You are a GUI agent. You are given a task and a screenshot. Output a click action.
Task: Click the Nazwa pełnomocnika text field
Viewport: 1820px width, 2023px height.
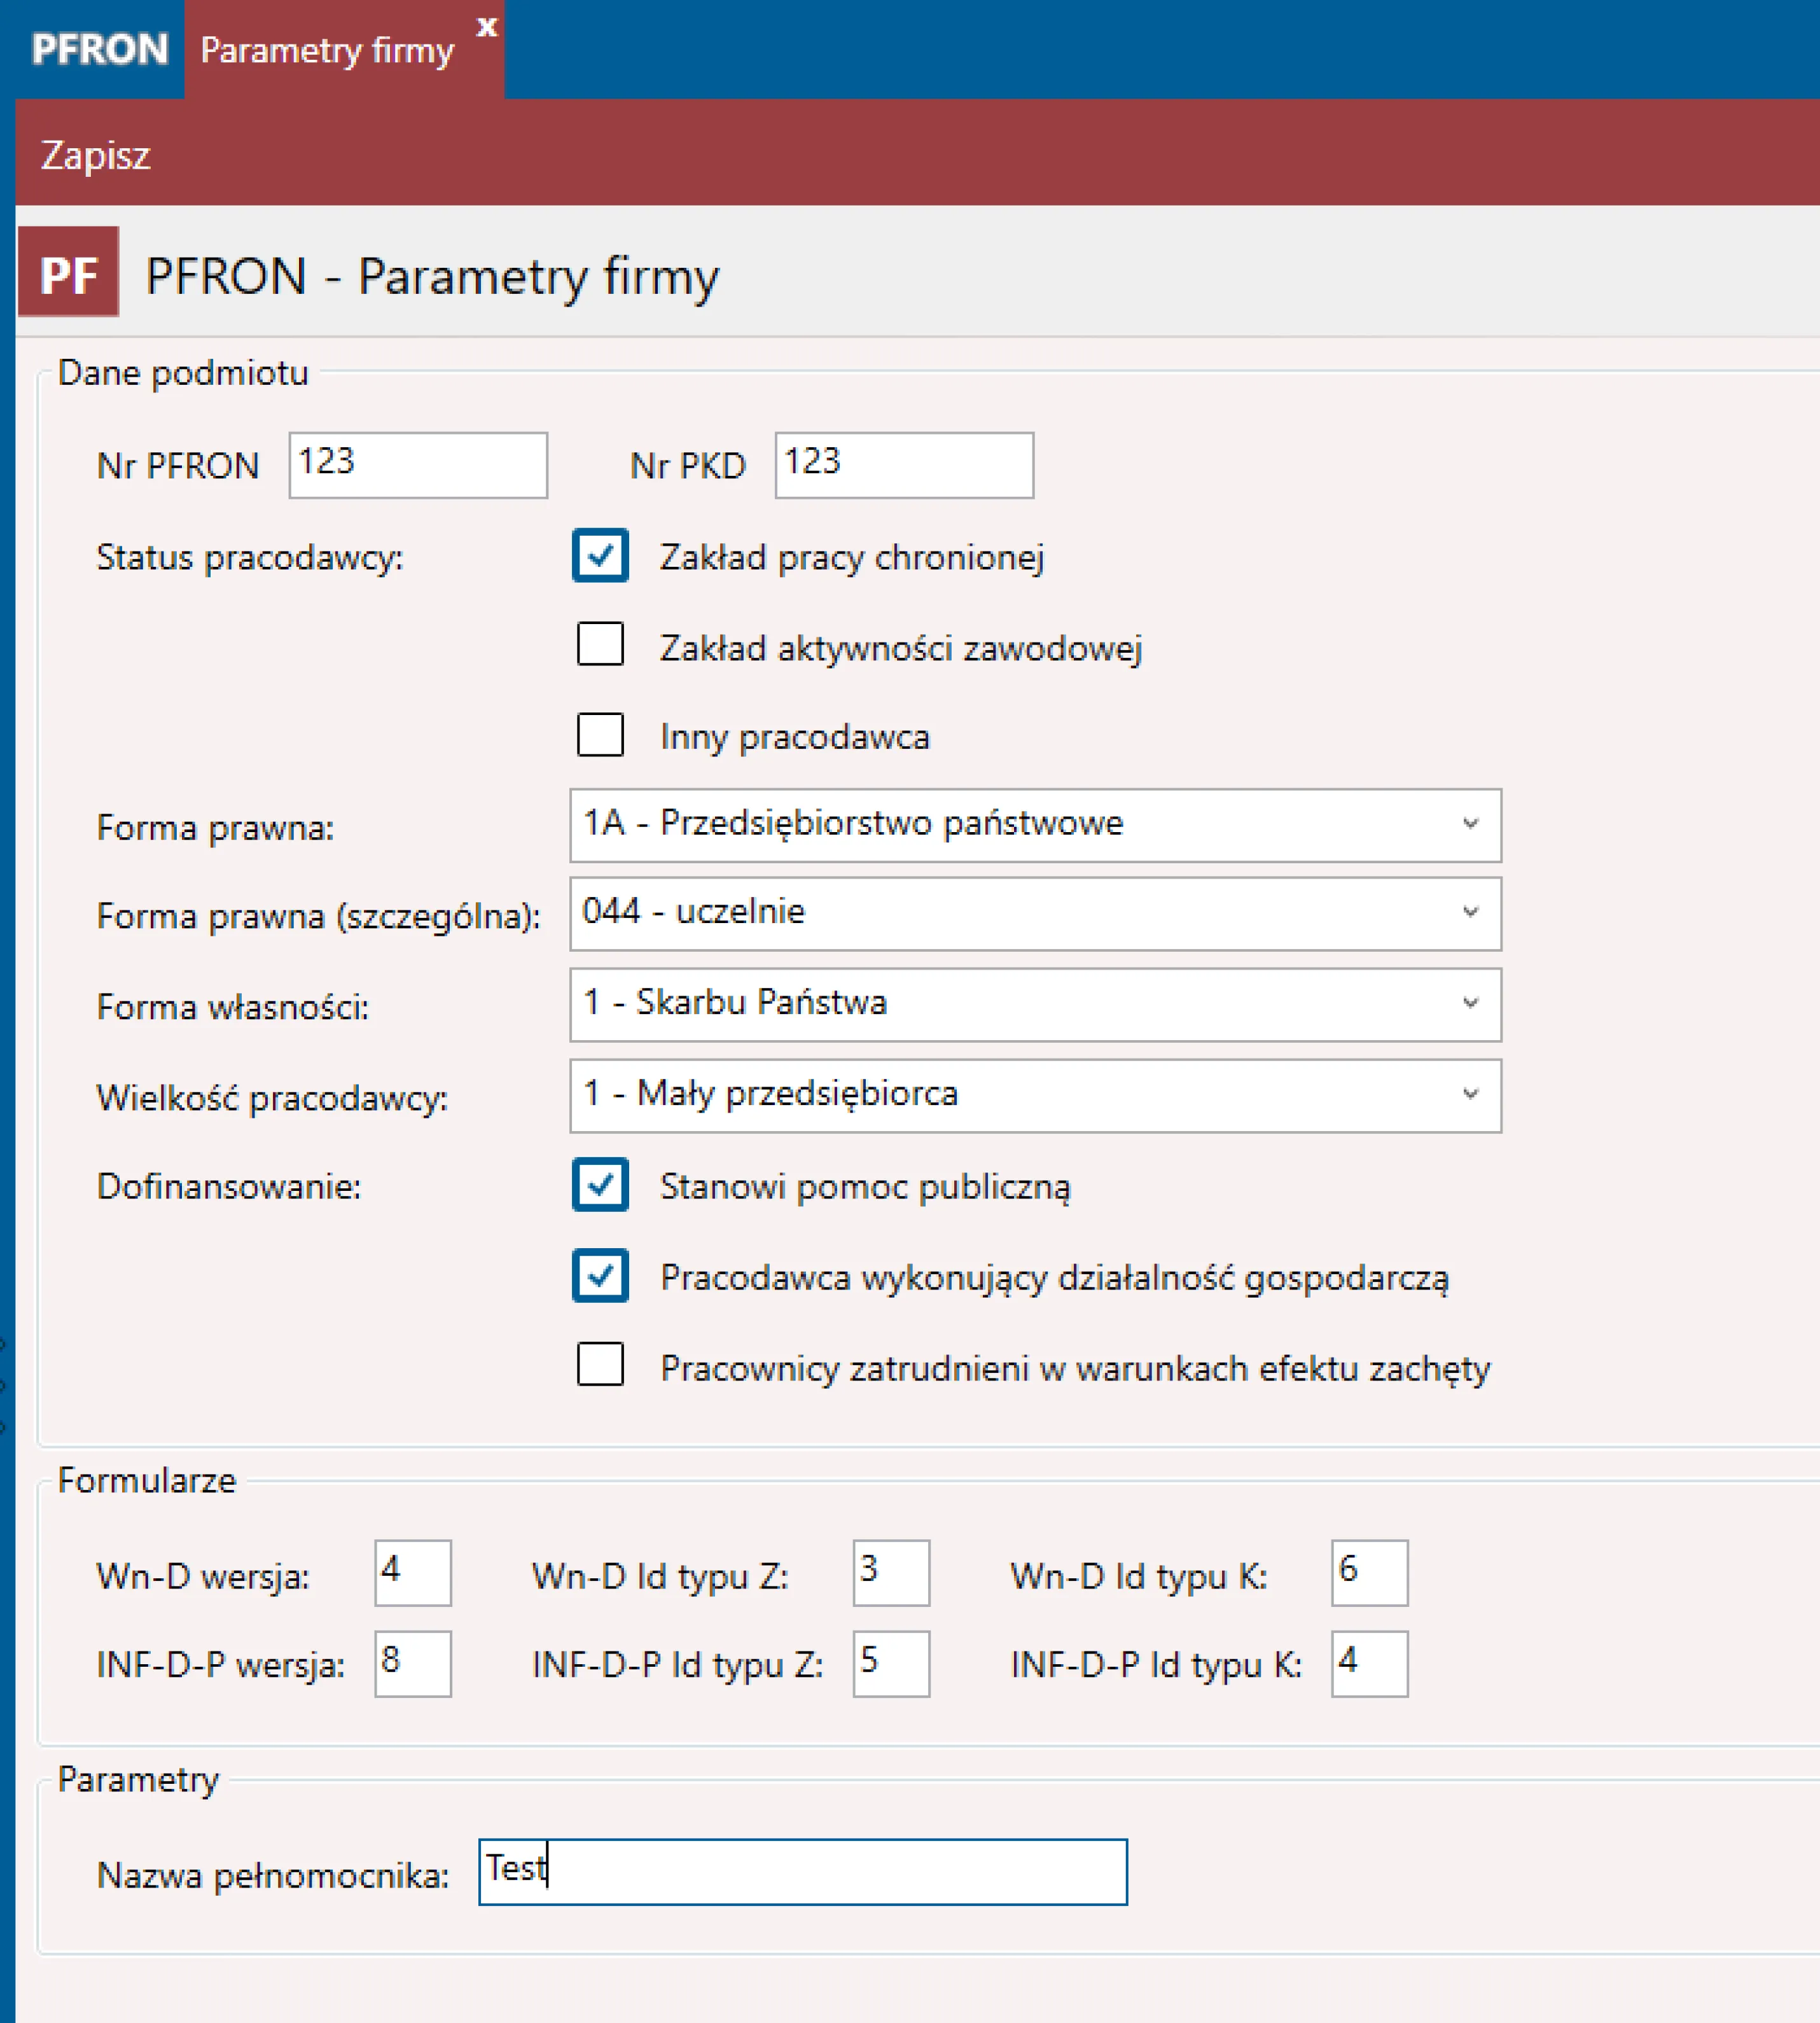pyautogui.click(x=803, y=1871)
